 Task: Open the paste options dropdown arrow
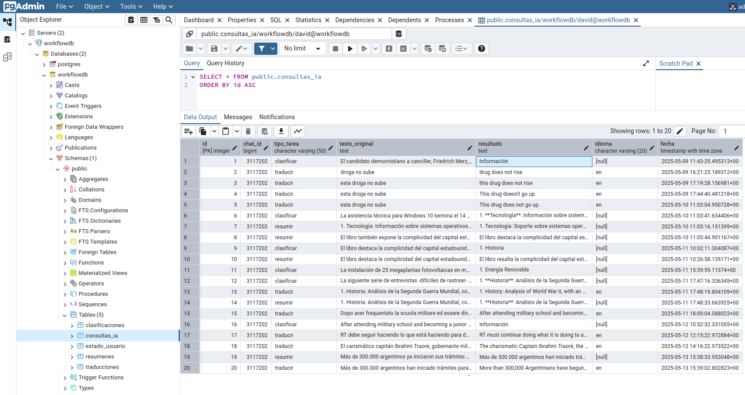pos(237,131)
